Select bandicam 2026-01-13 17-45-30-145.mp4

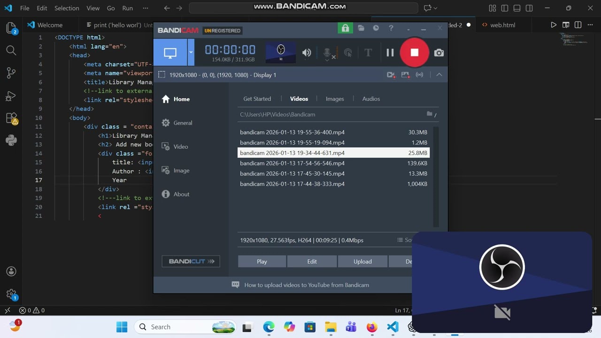(333, 174)
